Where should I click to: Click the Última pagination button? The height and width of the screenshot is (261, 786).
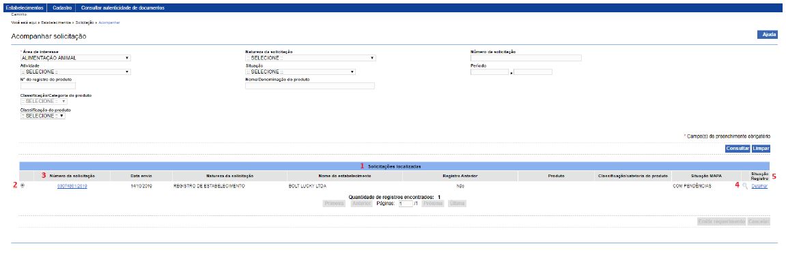(457, 204)
